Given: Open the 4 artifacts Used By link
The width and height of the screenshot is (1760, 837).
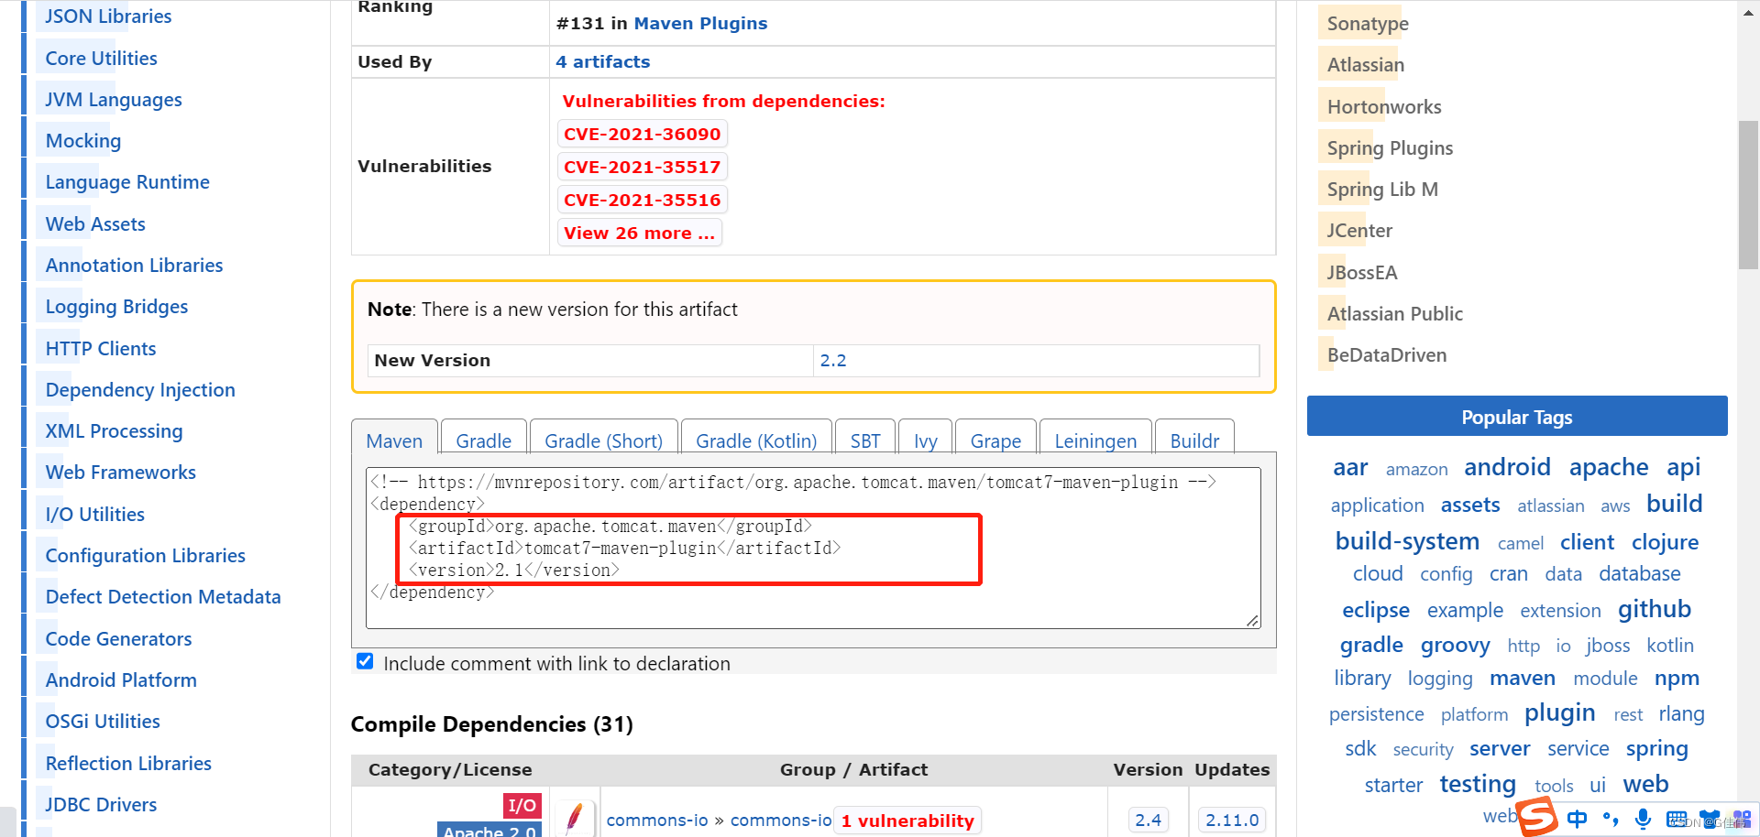Looking at the screenshot, I should coord(602,61).
